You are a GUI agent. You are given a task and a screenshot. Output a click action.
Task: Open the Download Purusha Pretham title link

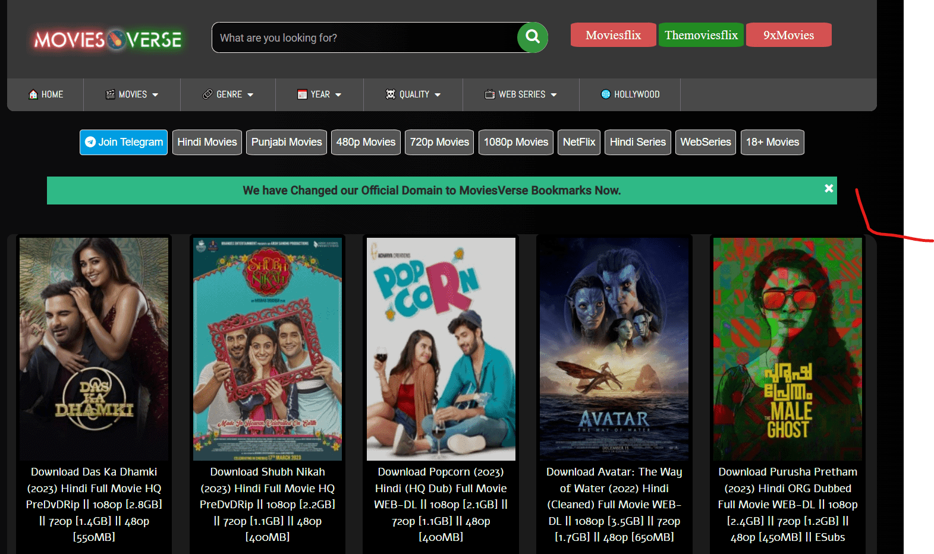788,505
